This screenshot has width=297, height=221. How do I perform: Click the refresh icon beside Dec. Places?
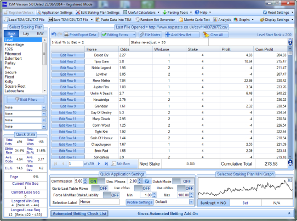147,182
